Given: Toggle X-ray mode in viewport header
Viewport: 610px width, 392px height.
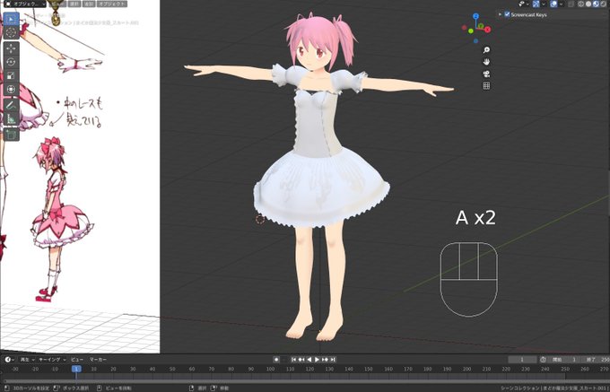Looking at the screenshot, I should (571, 4).
